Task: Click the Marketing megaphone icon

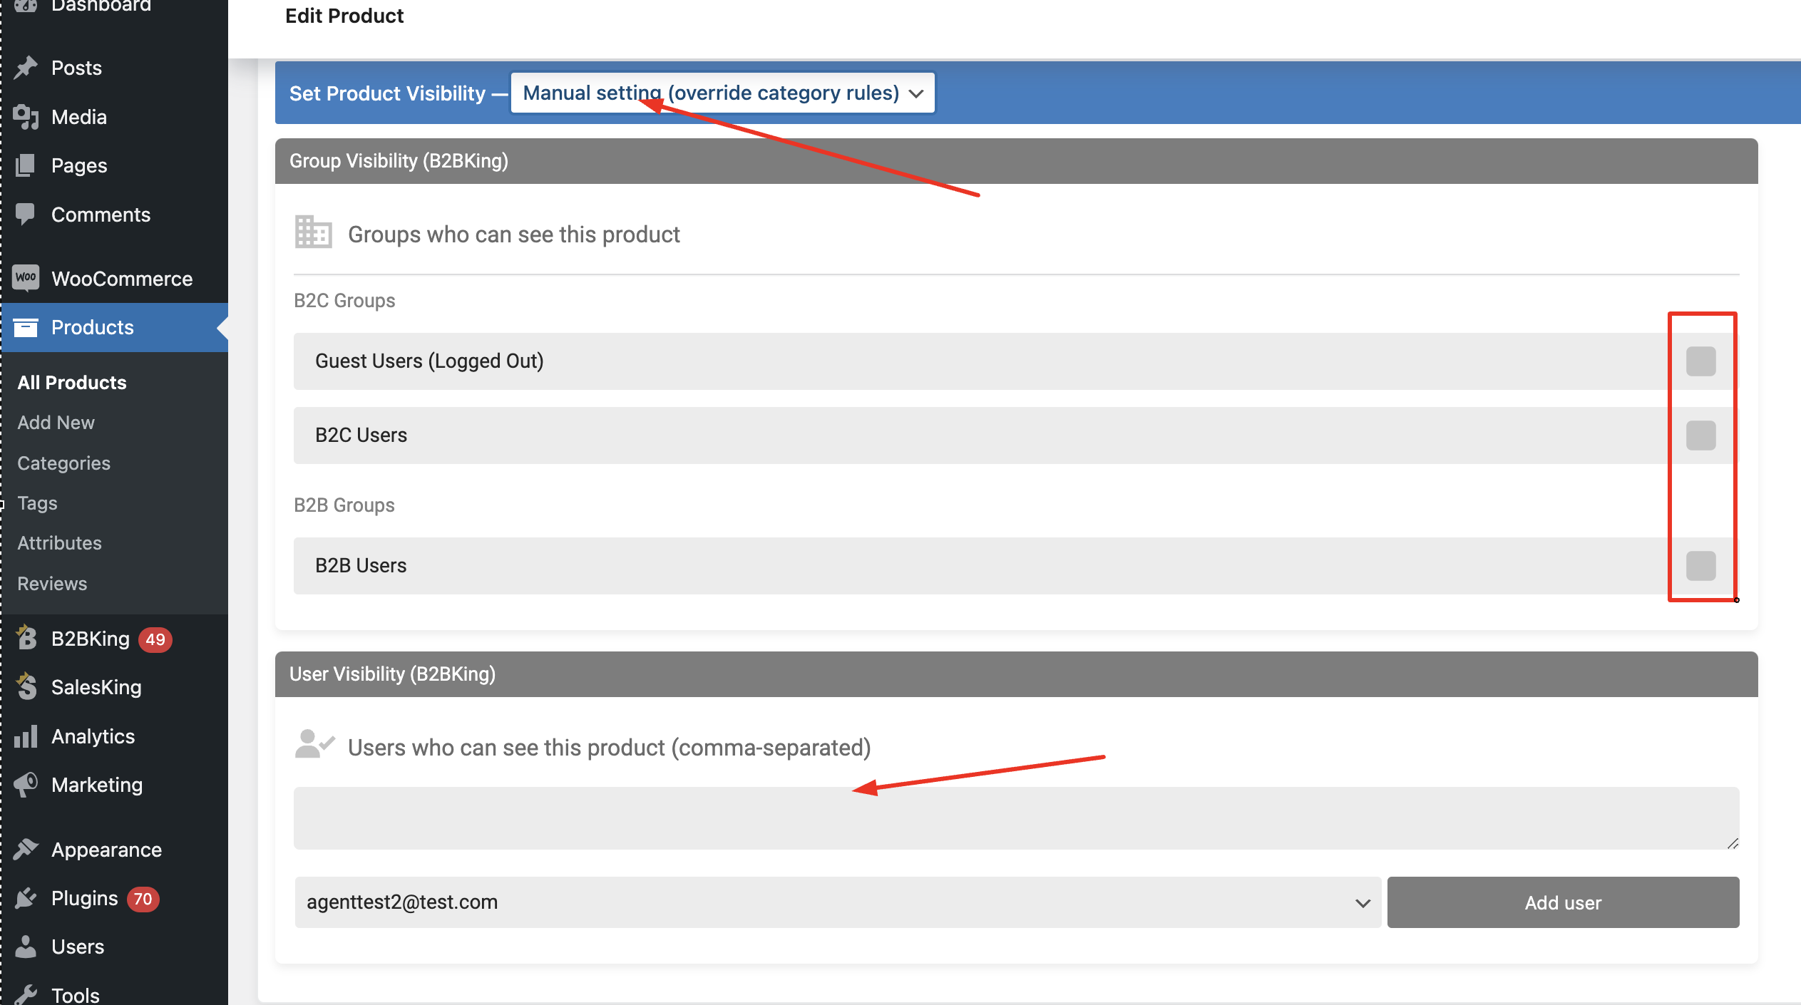Action: pyautogui.click(x=26, y=785)
